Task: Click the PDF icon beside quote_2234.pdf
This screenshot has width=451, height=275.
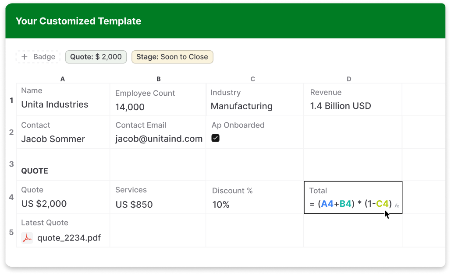Action: [x=27, y=238]
